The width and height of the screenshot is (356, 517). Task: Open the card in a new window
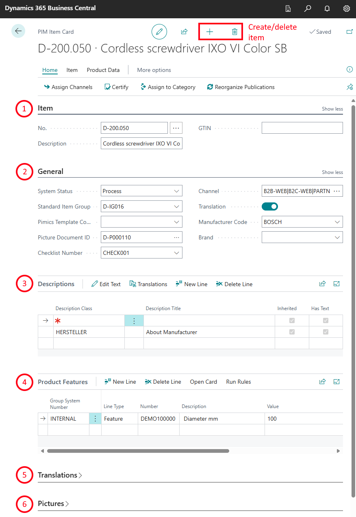(x=349, y=32)
